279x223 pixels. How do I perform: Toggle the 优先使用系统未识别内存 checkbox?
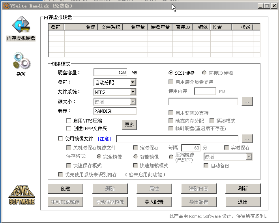(60, 174)
